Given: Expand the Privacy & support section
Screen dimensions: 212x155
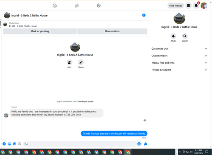Looking at the screenshot, I should coord(179,70).
